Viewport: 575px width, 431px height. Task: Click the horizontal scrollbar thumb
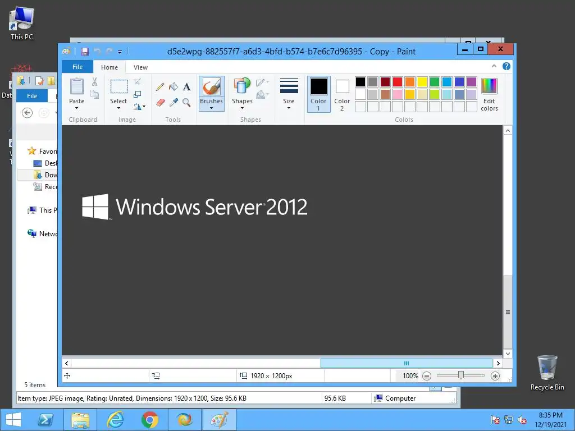pyautogui.click(x=407, y=363)
